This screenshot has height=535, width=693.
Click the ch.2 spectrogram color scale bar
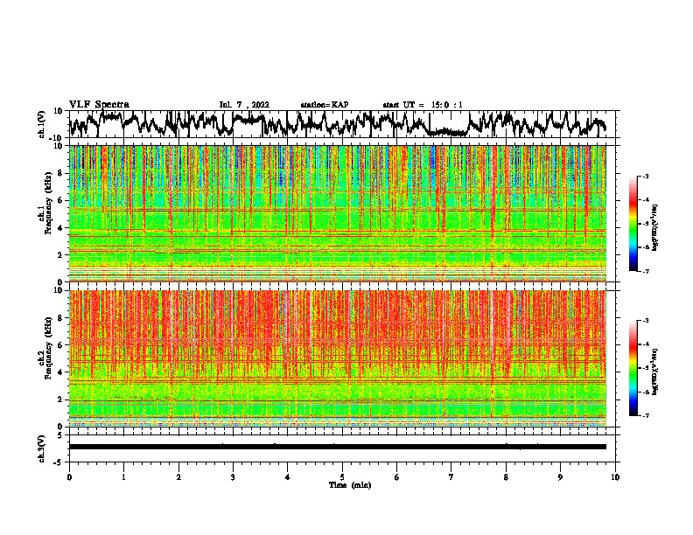pos(633,368)
